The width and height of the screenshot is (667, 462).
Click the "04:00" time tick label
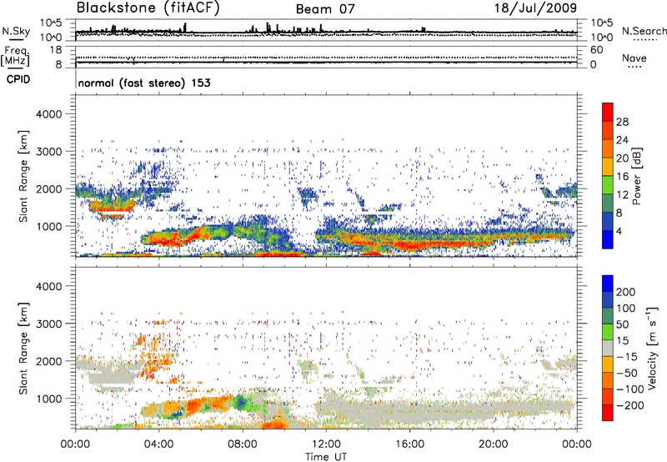pos(159,444)
